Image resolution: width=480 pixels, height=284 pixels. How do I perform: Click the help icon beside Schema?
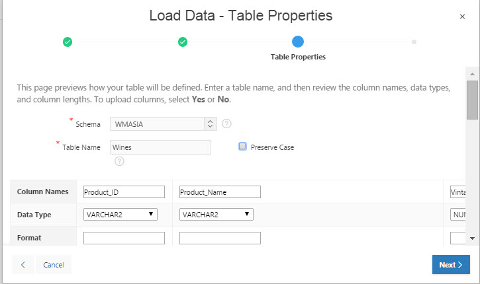[x=226, y=124]
